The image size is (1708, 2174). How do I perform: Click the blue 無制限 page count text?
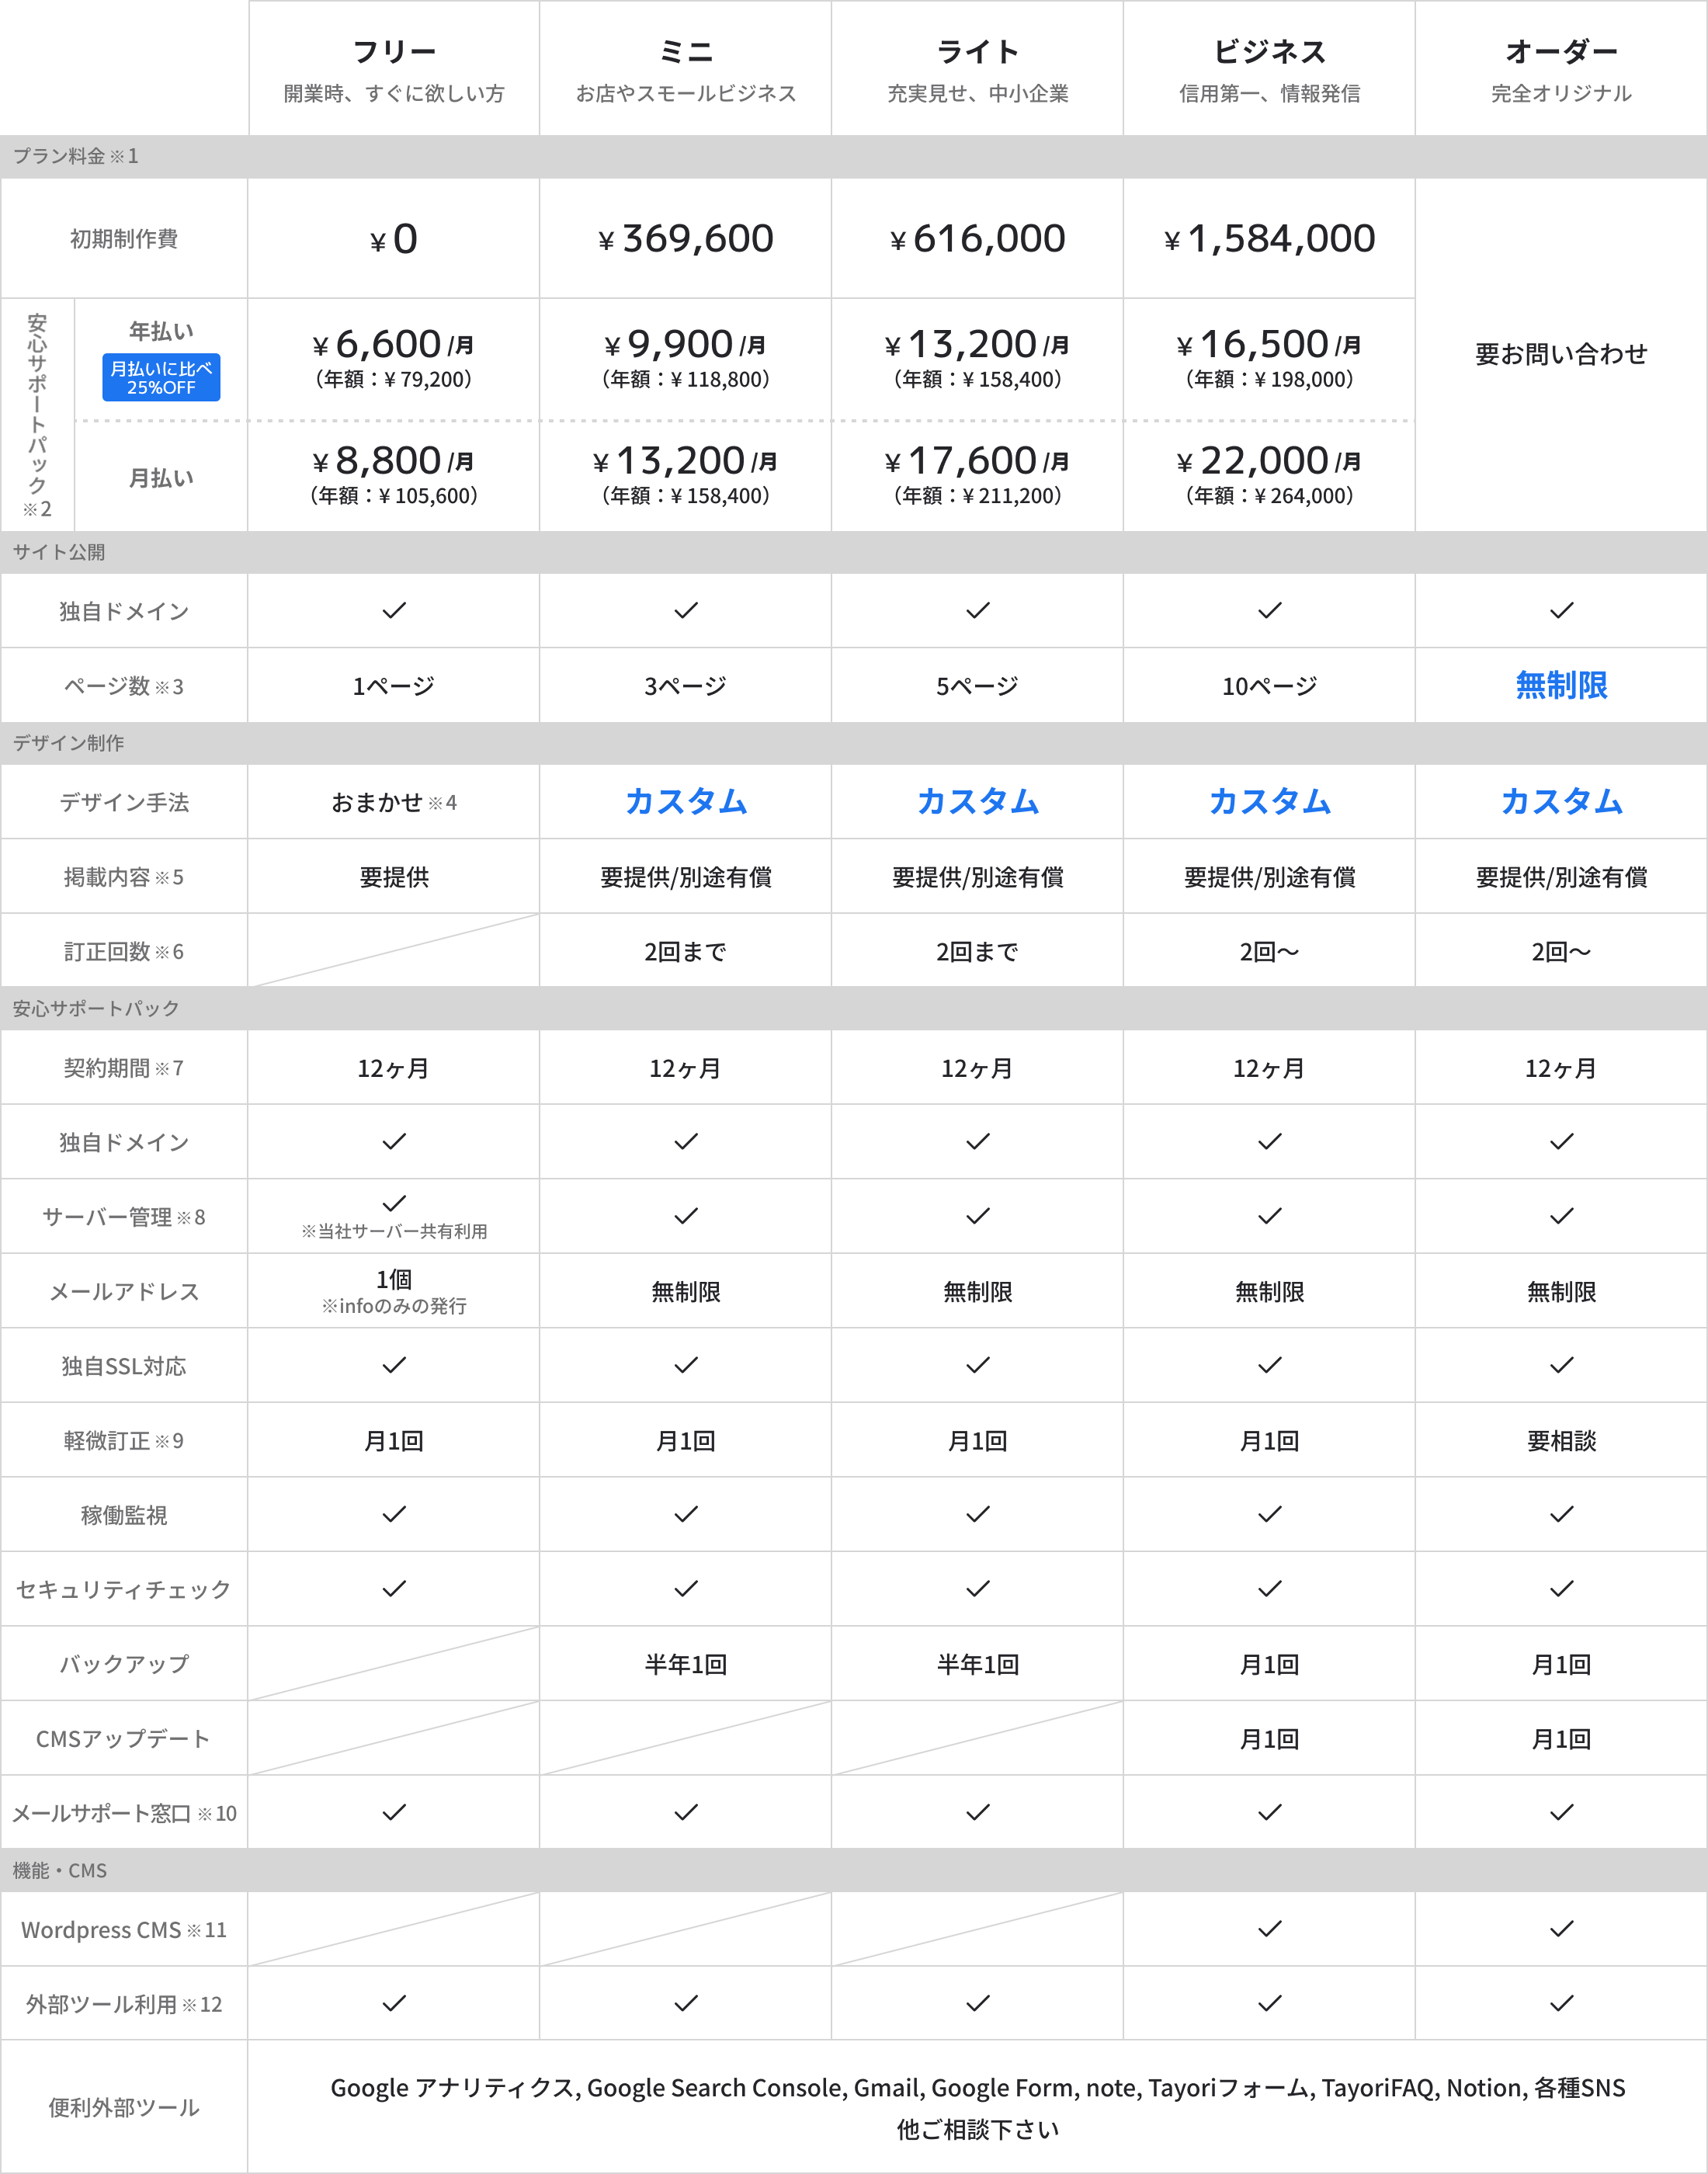click(x=1561, y=685)
